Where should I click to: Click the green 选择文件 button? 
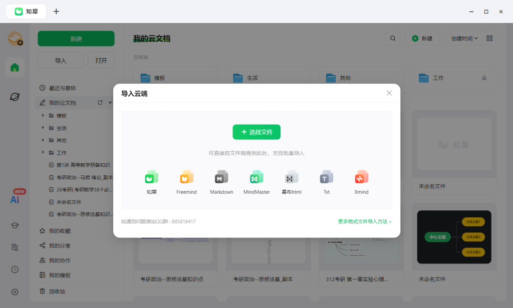click(256, 132)
